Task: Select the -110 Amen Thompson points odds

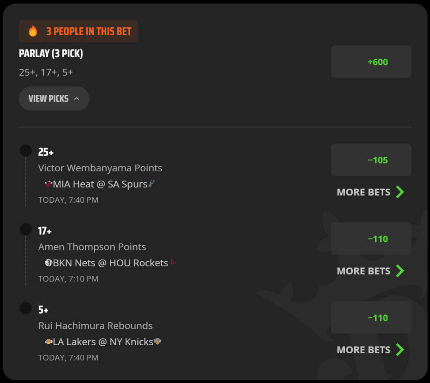Action: (x=371, y=239)
